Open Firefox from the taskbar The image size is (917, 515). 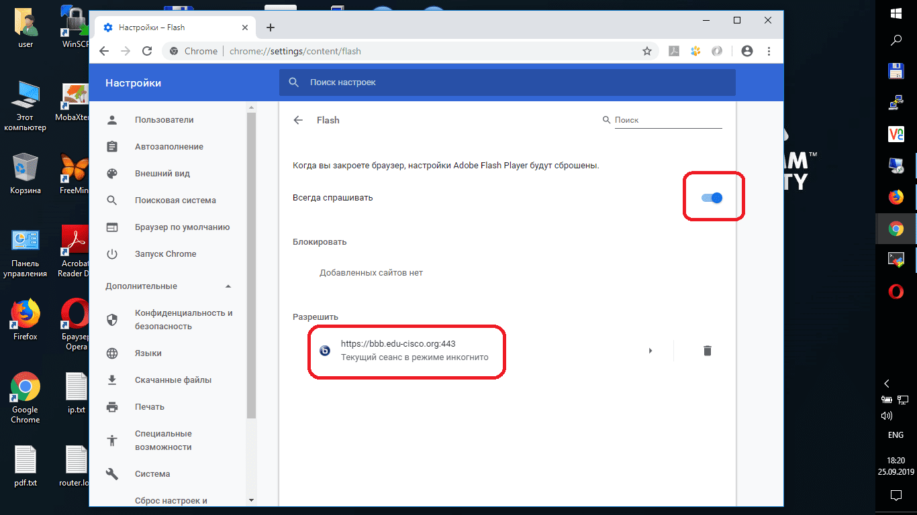click(896, 197)
